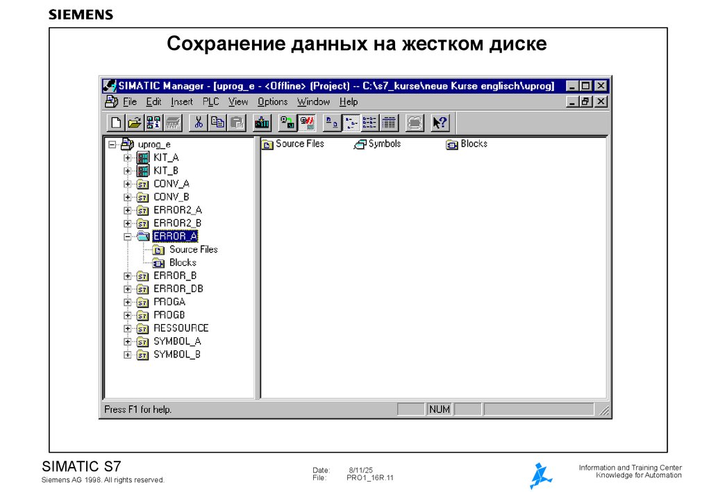Open the Options menu
Screen dimensions: 711x492
coord(273,101)
